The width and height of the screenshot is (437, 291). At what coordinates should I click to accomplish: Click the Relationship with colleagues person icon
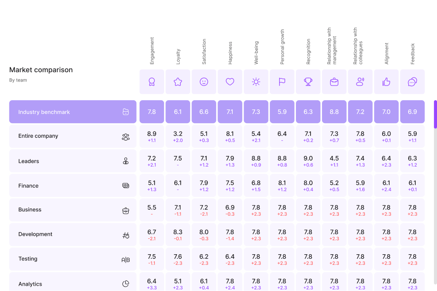(x=360, y=81)
